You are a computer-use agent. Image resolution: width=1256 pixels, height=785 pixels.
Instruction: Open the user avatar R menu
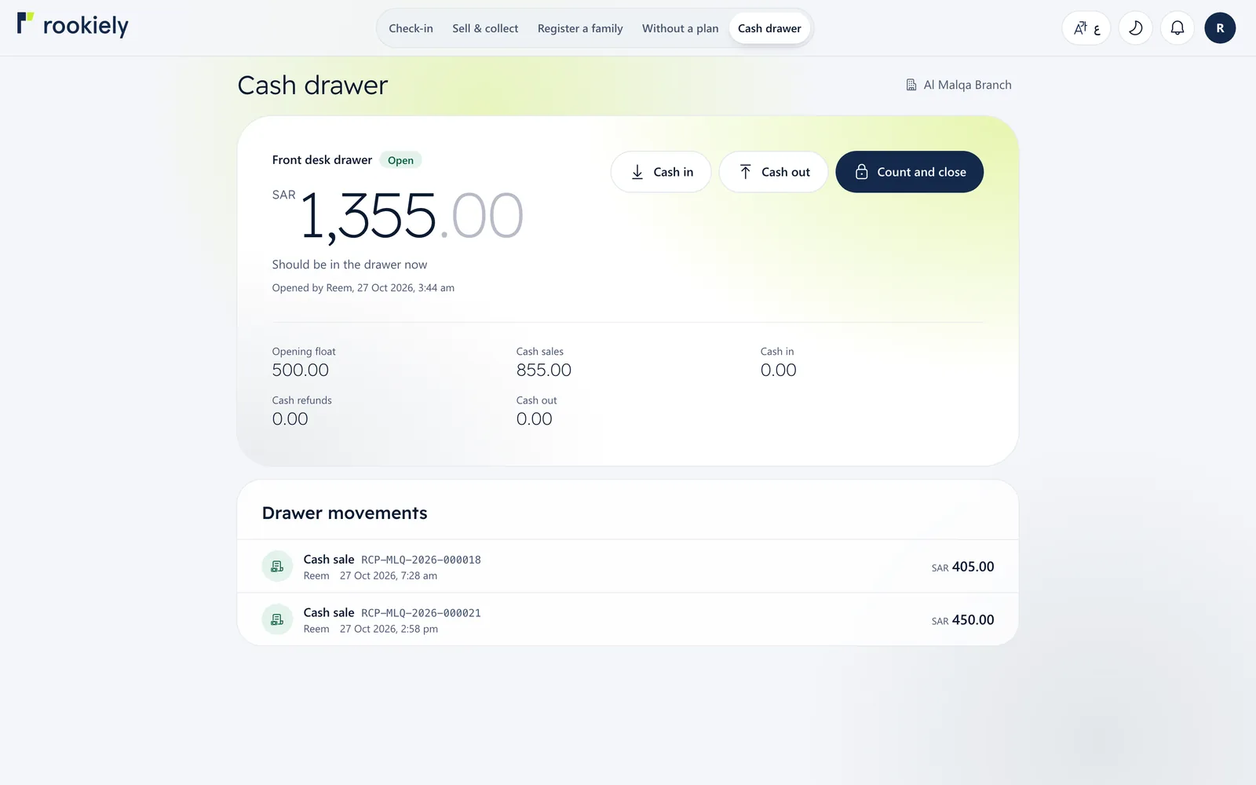pyautogui.click(x=1220, y=28)
